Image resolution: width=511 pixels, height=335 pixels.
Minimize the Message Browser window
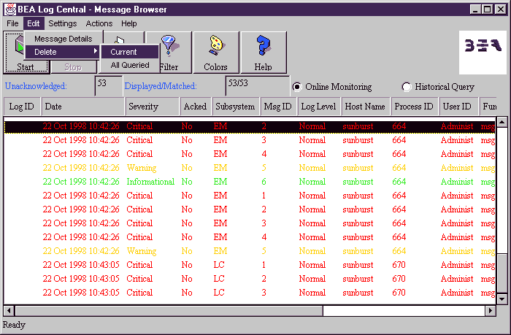tap(475, 9)
